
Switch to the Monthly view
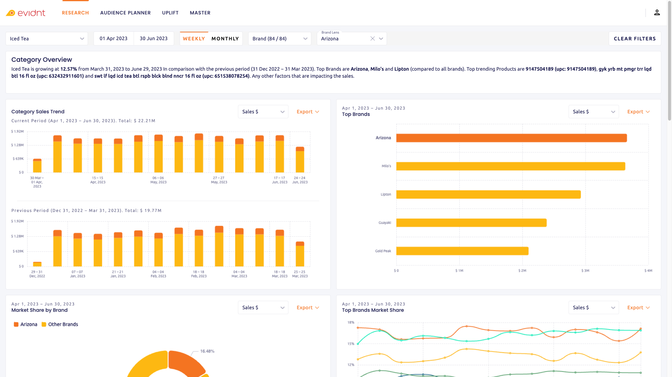point(225,39)
